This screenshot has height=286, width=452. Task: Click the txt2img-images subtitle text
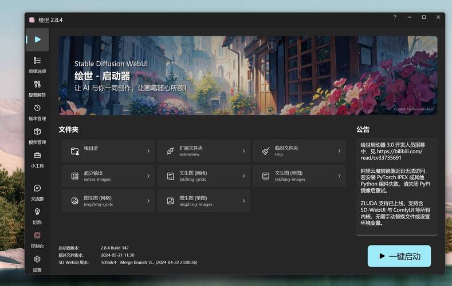coord(290,179)
